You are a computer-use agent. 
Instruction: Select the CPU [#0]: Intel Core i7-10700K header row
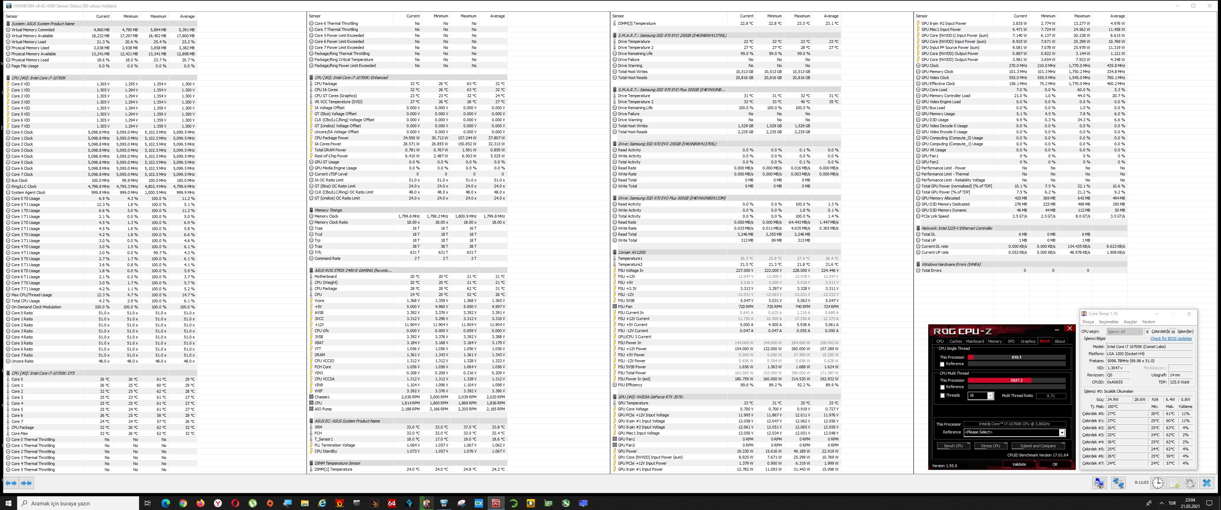[x=101, y=78]
